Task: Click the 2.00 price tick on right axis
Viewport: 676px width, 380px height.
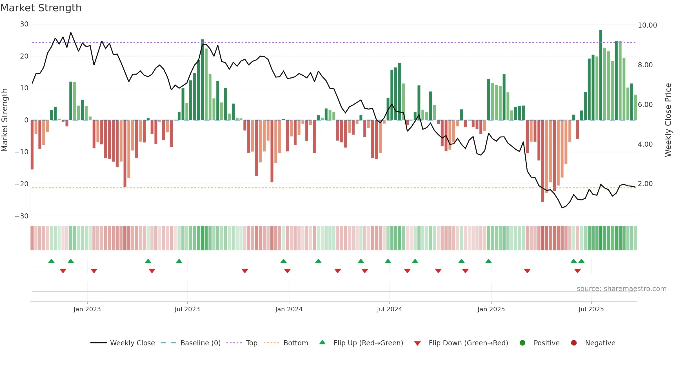Action: (645, 184)
